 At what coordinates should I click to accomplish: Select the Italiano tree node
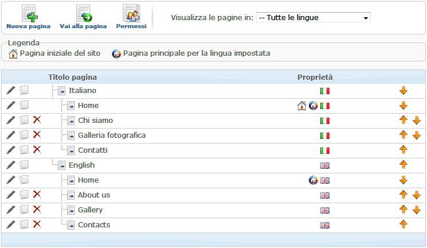pos(82,91)
